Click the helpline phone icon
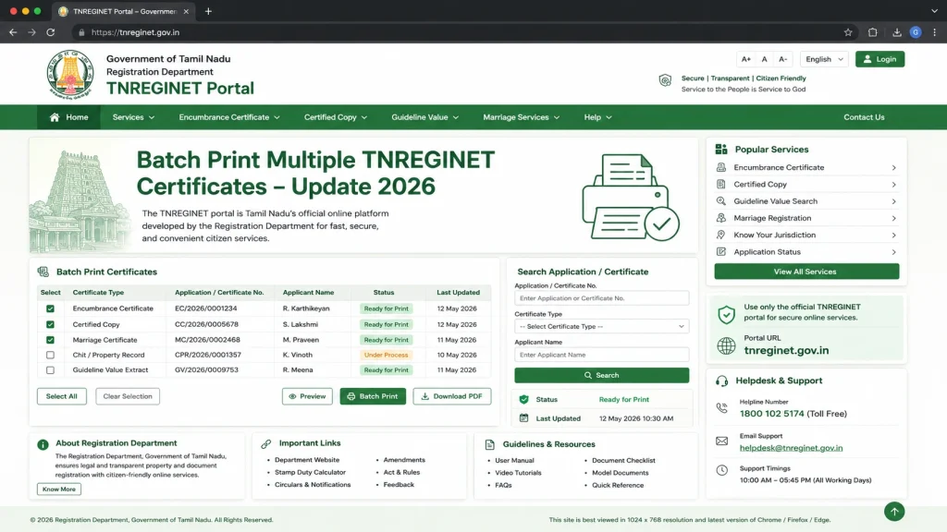Viewport: 947px width, 532px height. click(x=721, y=408)
